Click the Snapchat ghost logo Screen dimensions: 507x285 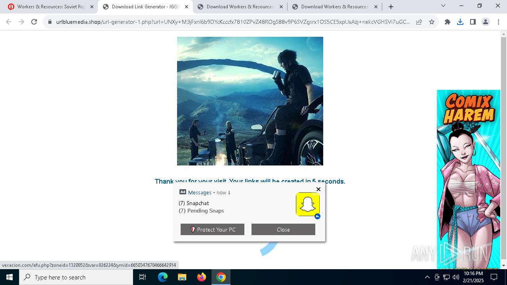[308, 204]
